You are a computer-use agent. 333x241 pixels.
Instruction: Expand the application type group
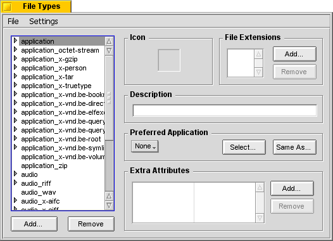click(x=15, y=41)
